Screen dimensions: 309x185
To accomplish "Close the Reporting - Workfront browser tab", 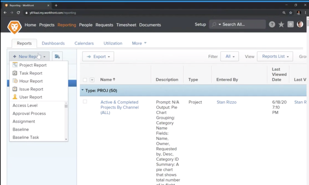I will coord(48,6).
